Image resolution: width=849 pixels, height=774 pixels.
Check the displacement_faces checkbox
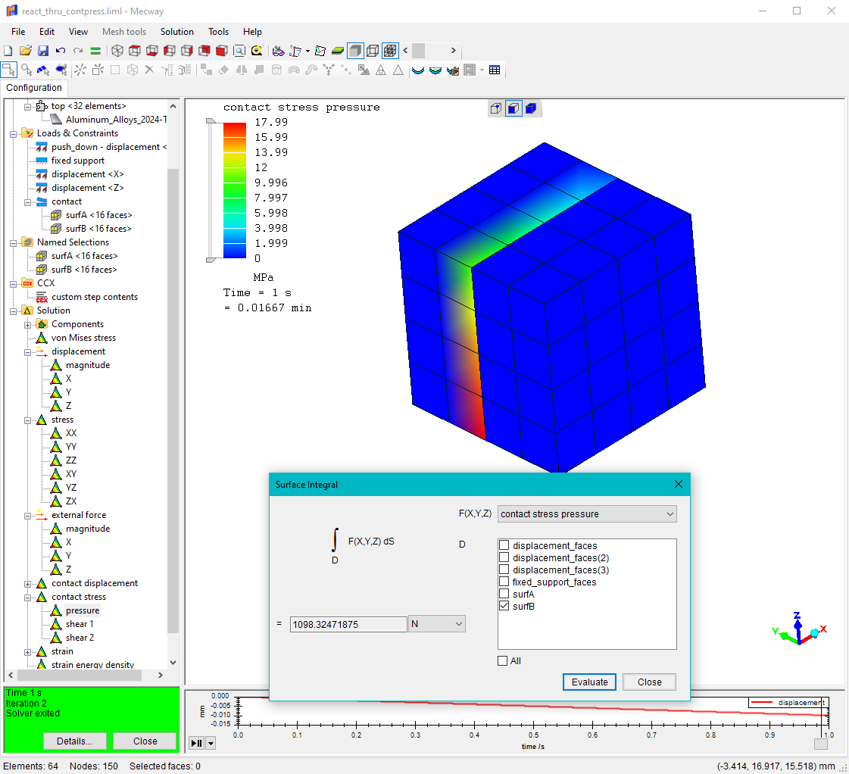(504, 545)
